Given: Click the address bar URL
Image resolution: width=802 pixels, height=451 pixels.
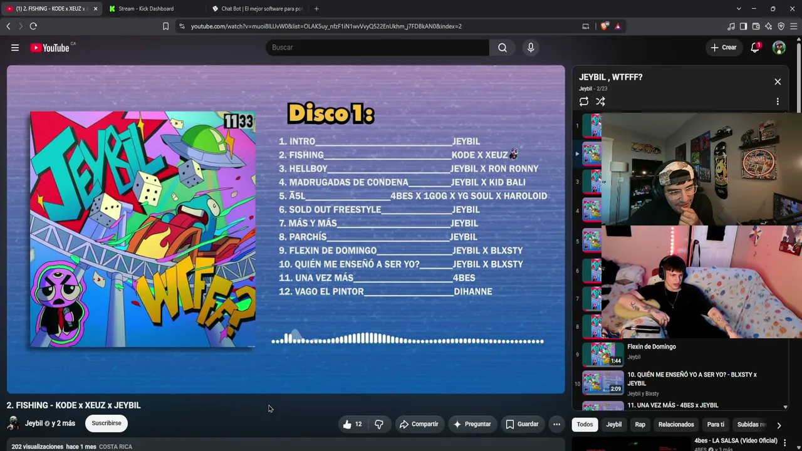Looking at the screenshot, I should (326, 26).
